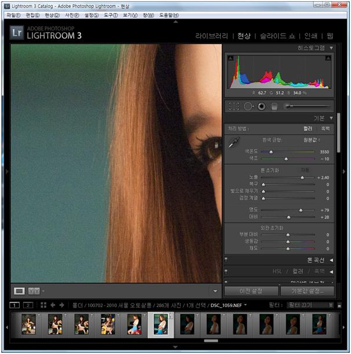Open the 파일(F) menu

click(x=13, y=15)
